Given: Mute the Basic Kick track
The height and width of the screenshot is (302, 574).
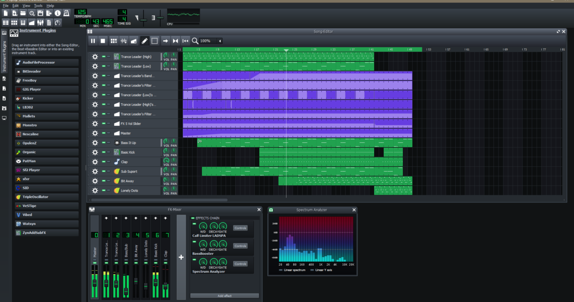Looking at the screenshot, I should coord(104,153).
